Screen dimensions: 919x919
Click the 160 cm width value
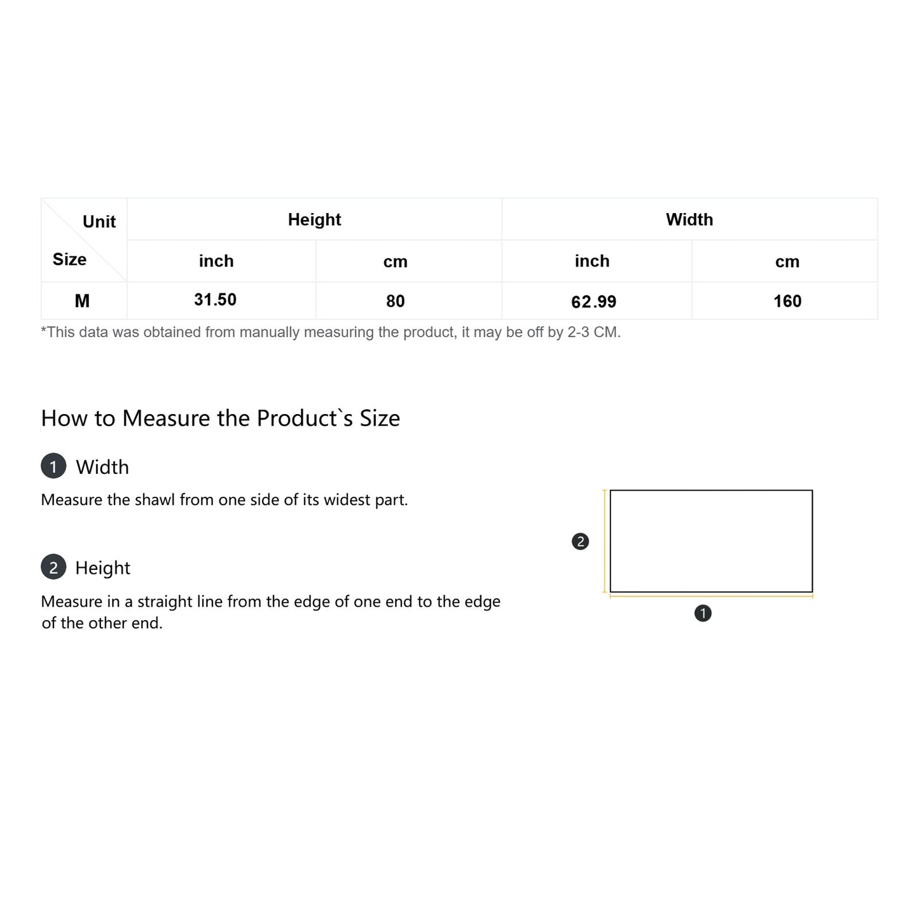click(787, 301)
